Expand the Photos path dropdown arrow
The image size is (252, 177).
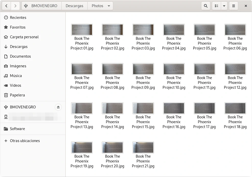109,6
